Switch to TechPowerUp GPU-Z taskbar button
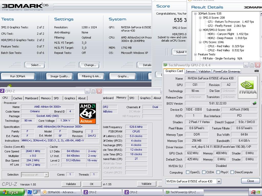Image resolution: width=262 pixels, height=196 pixels. pos(183,192)
